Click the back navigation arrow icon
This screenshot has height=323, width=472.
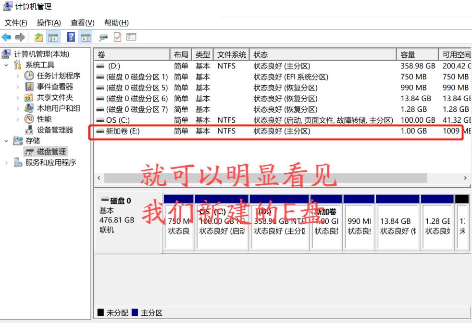6,37
